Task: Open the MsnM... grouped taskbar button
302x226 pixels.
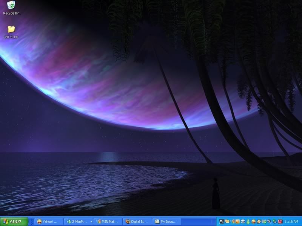Action: 77,222
